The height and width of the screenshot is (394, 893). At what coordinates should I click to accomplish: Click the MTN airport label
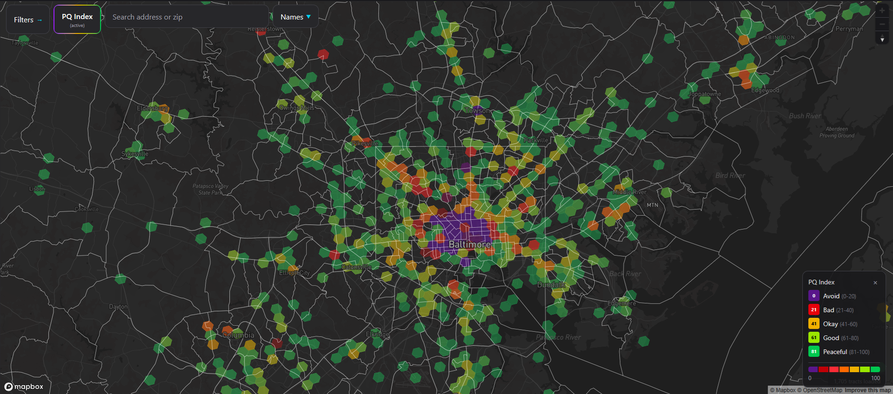(x=652, y=205)
